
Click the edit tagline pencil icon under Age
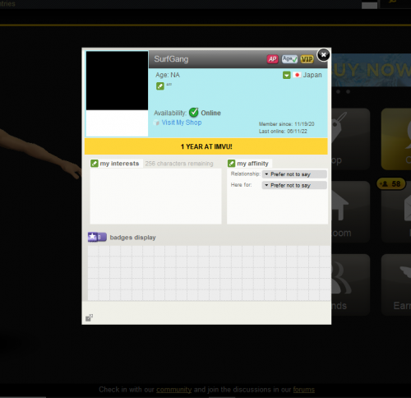160,86
